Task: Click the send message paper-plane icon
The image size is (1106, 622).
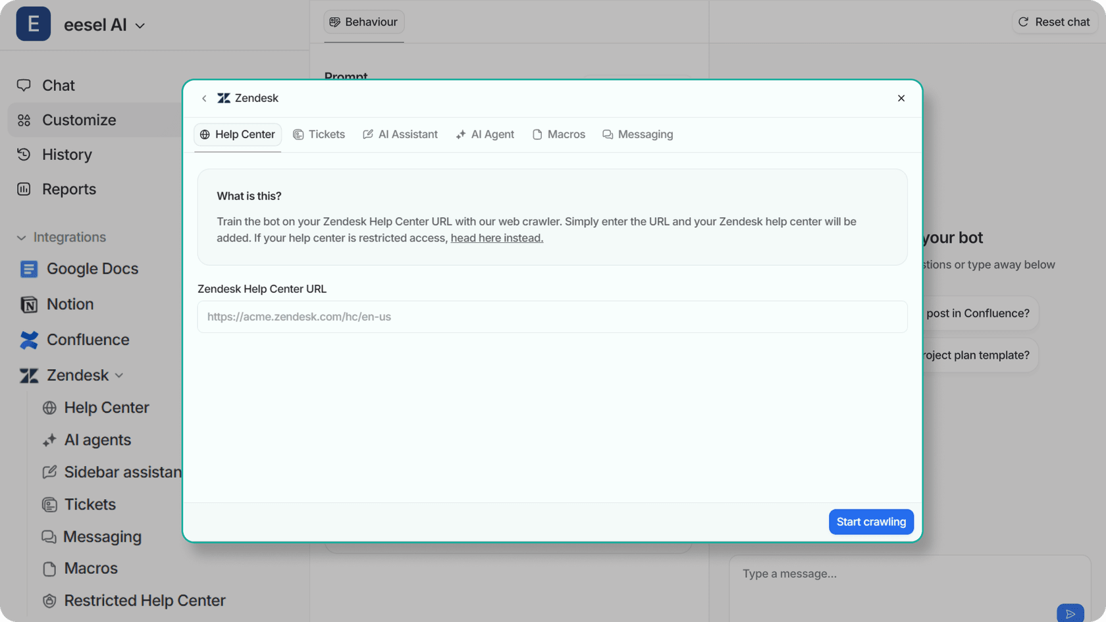Action: (1071, 613)
